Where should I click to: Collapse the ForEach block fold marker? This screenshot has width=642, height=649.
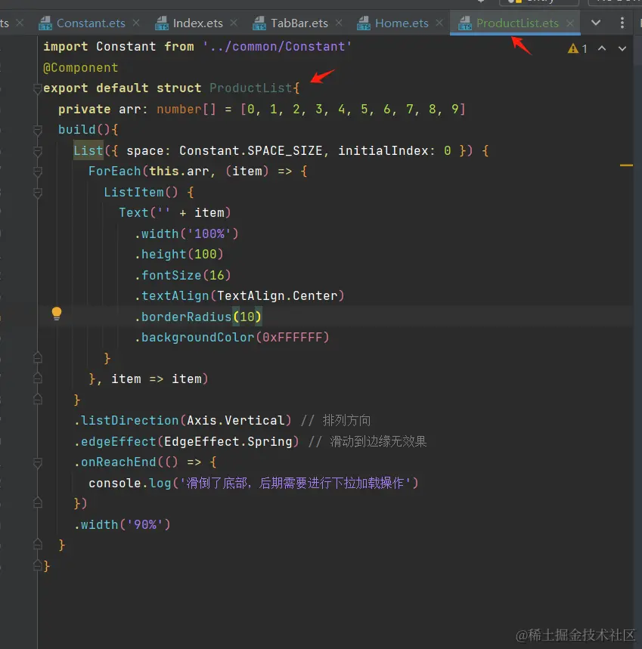pyautogui.click(x=37, y=172)
